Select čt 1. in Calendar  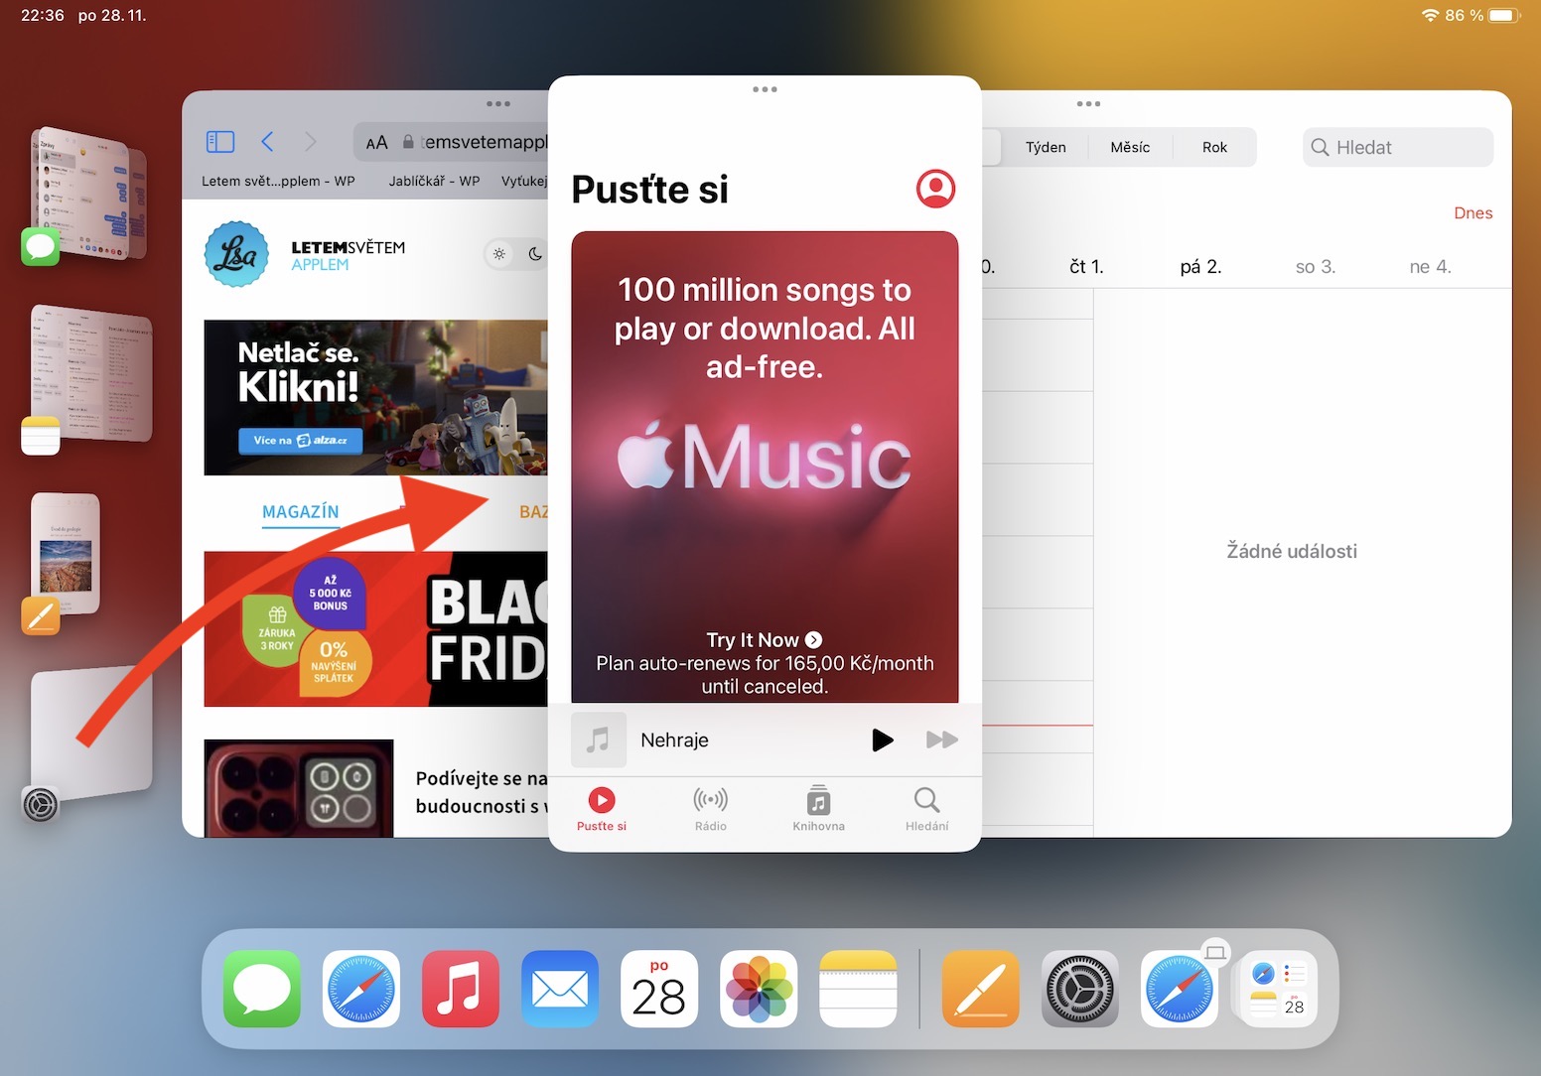click(1086, 266)
